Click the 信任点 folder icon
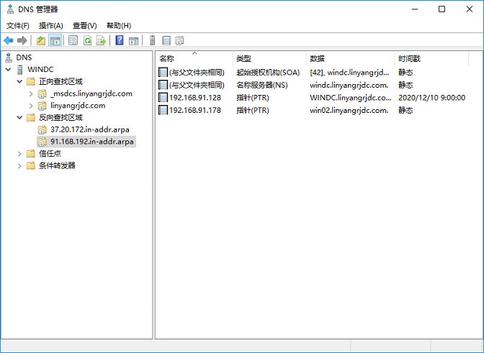The width and height of the screenshot is (484, 353). (30, 153)
